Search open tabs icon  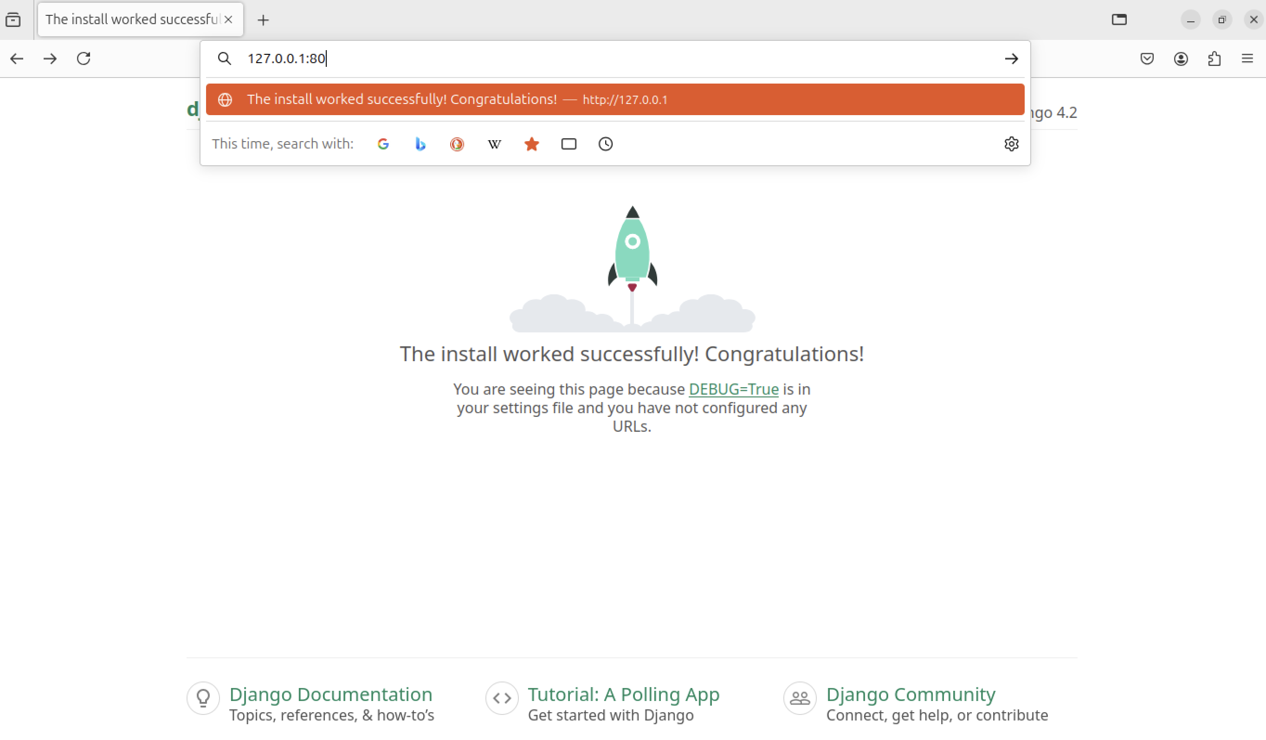568,144
